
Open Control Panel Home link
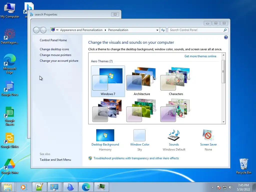coord(53,40)
